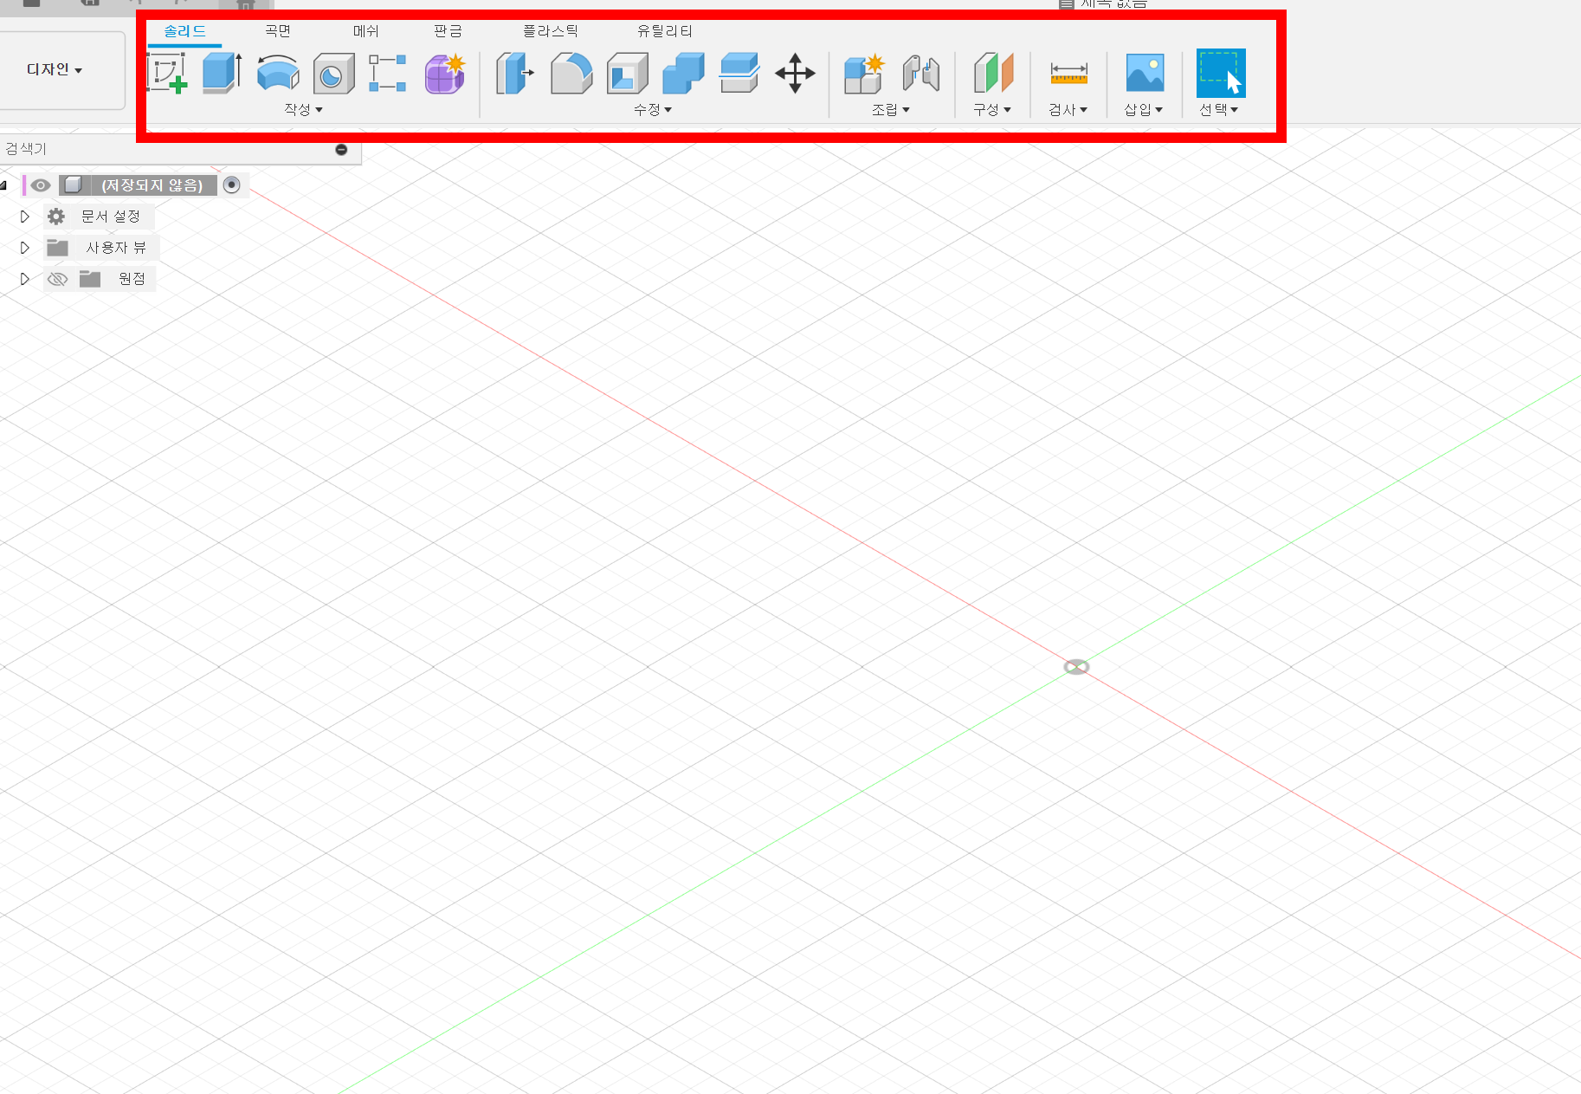Image resolution: width=1581 pixels, height=1094 pixels.
Task: Click the 사용자 뷰 folder icon
Action: [x=57, y=248]
